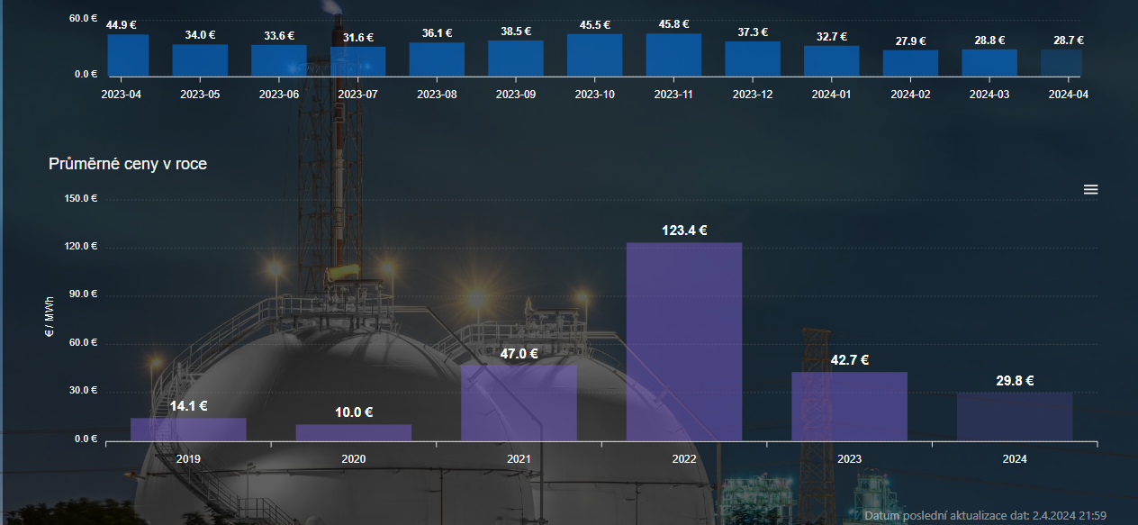Select the 2023-07 monthly bar
The height and width of the screenshot is (525, 1138).
pyautogui.click(x=358, y=60)
